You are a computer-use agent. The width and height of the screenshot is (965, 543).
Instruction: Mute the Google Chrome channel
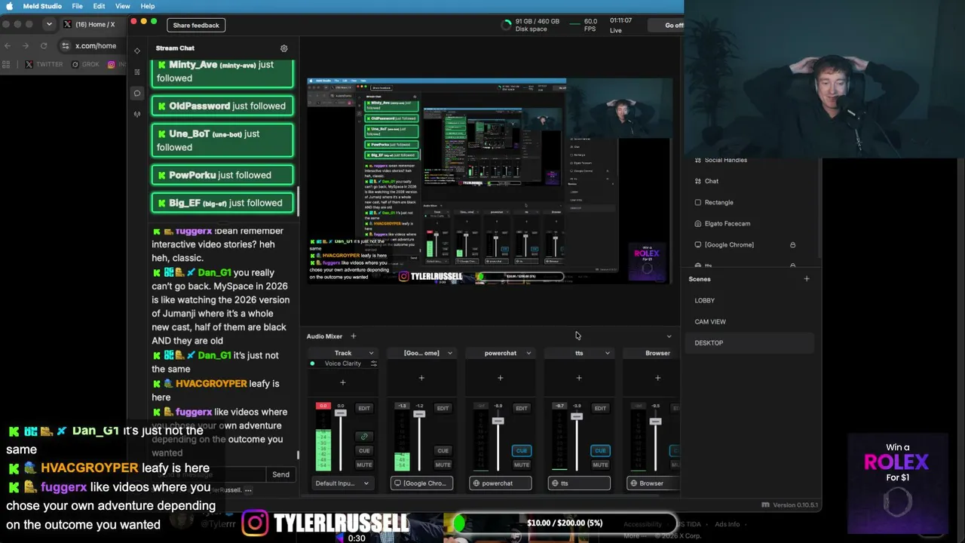coord(443,465)
